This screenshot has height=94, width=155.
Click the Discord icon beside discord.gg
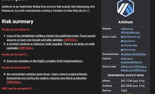tap(122, 50)
